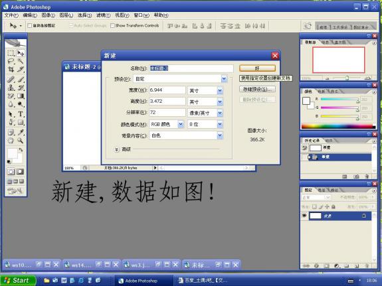Select the Slice tool
The image size is (382, 286).
click(21, 70)
